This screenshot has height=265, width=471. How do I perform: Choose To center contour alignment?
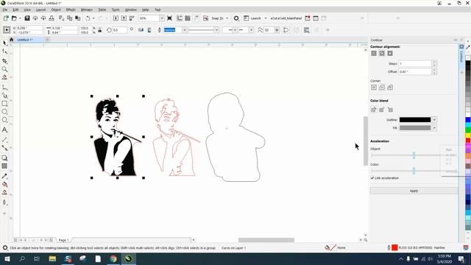click(x=374, y=53)
